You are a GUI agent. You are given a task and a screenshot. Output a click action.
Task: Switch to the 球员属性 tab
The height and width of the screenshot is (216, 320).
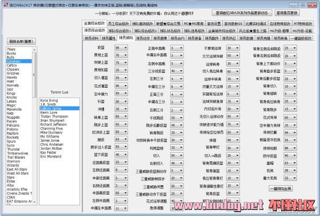[x=109, y=38]
